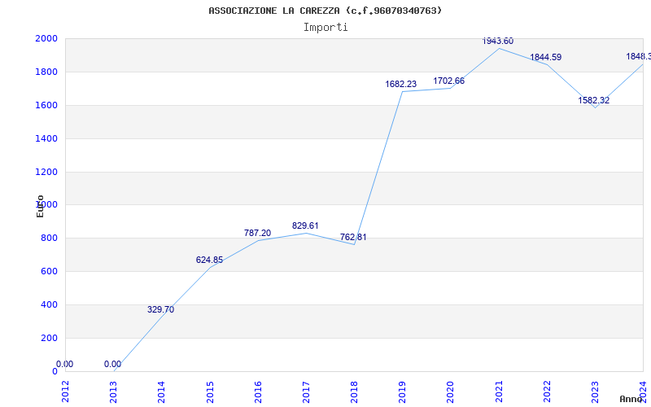The height and width of the screenshot is (407, 651).
Task: Click the Importi subtitle
Action: click(x=325, y=28)
